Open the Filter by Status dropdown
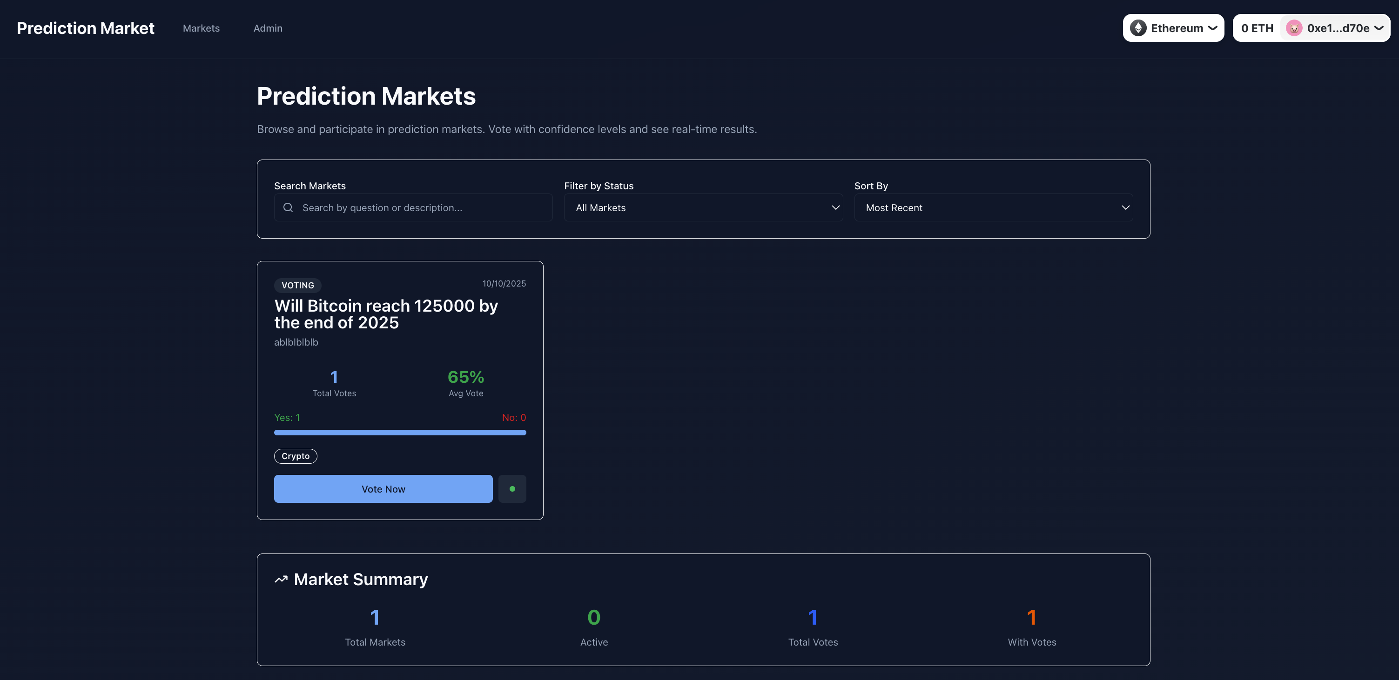Screen dimensions: 1399x680 point(703,208)
